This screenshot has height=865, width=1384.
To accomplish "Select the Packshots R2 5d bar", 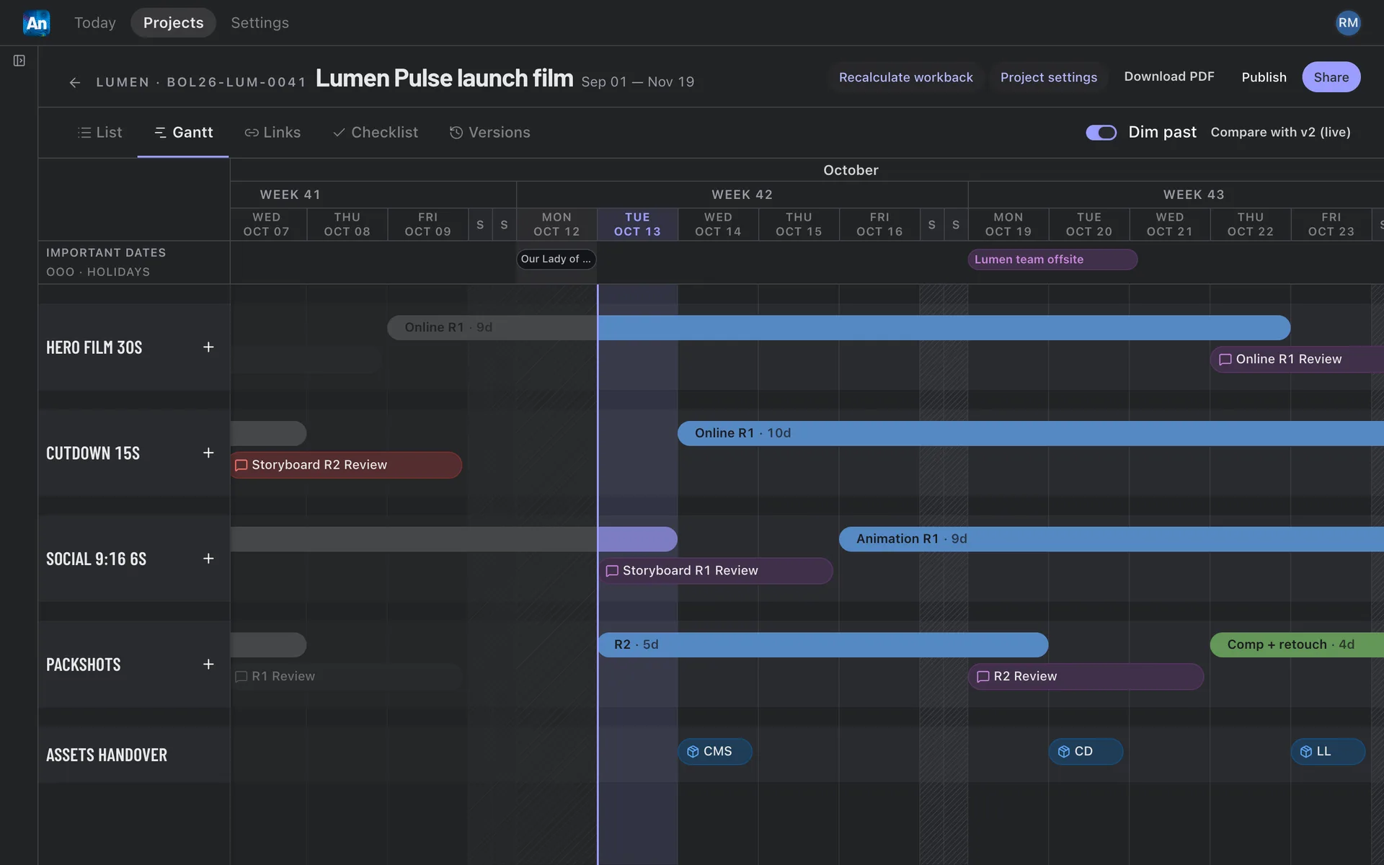I will 823,644.
